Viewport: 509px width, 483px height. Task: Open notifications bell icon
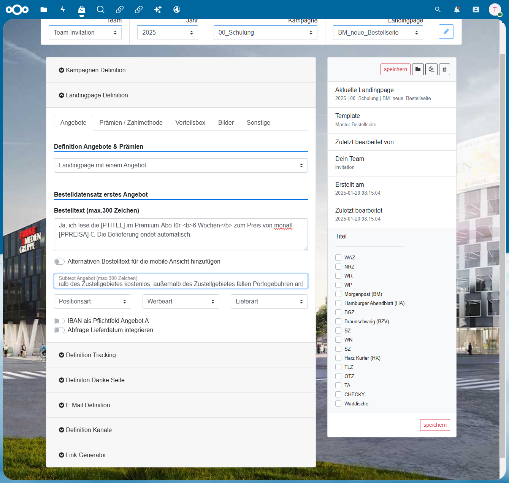[x=457, y=10]
